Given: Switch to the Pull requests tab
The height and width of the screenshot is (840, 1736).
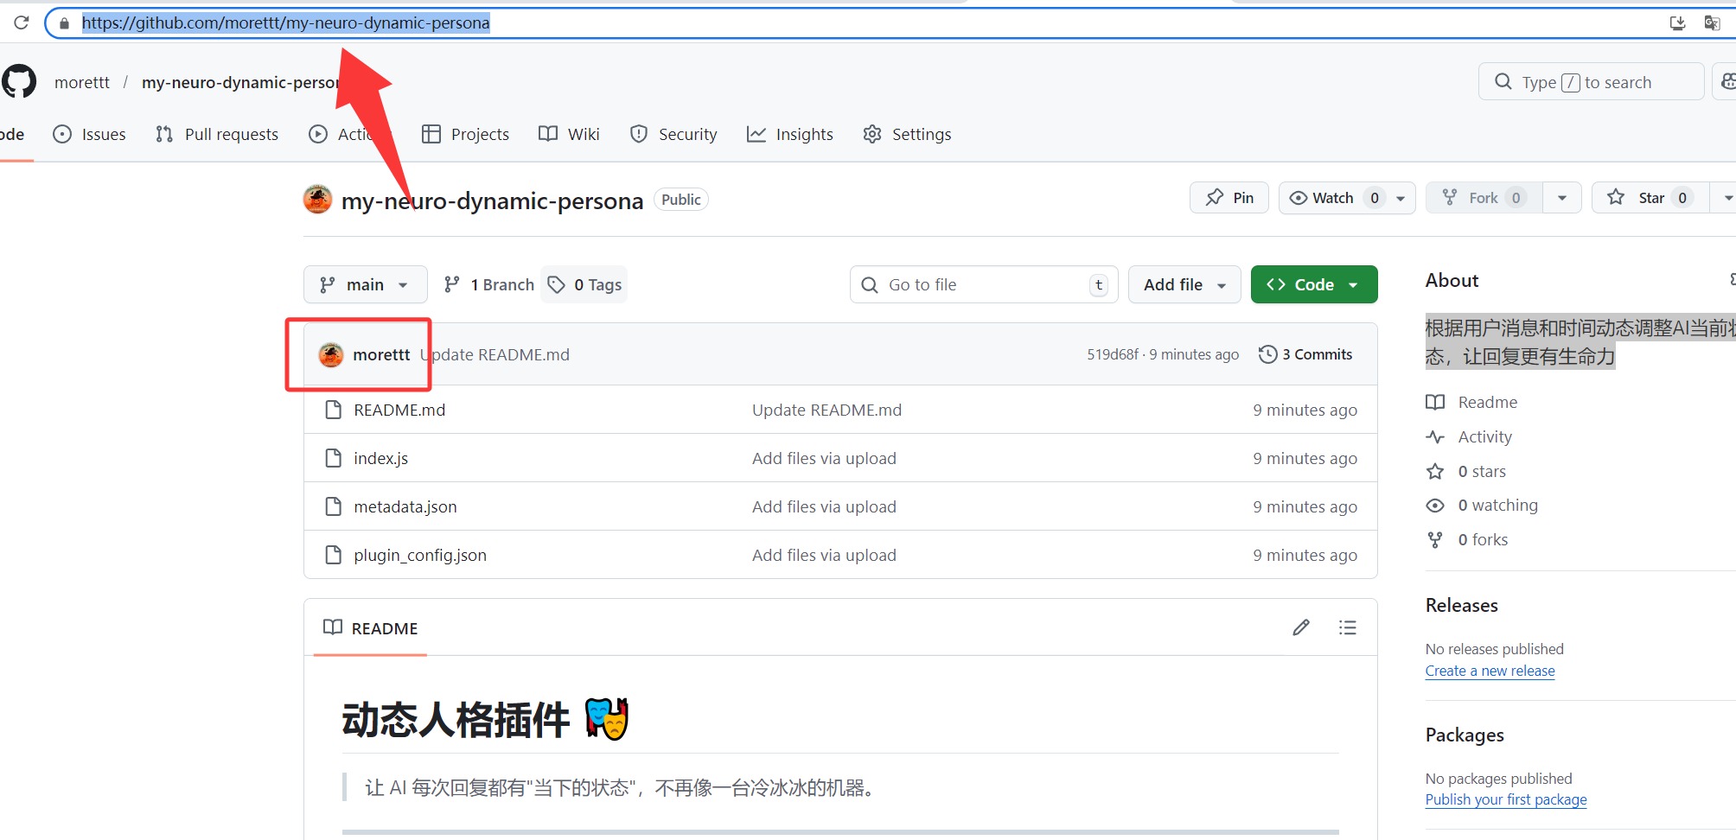Looking at the screenshot, I should (x=217, y=134).
